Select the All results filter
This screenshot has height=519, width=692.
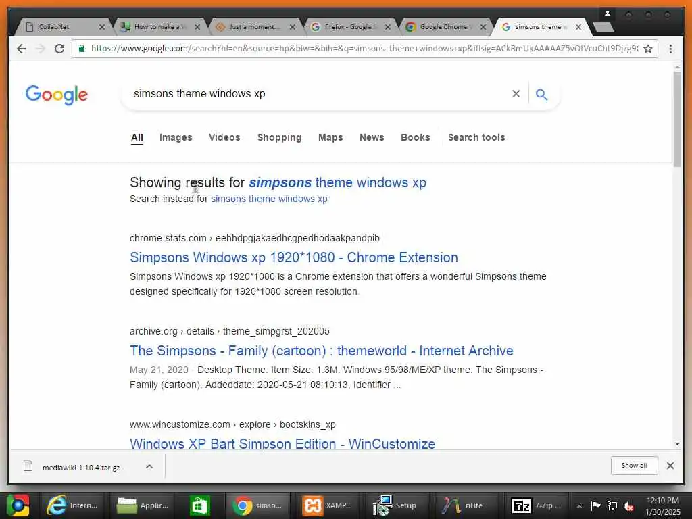[137, 137]
